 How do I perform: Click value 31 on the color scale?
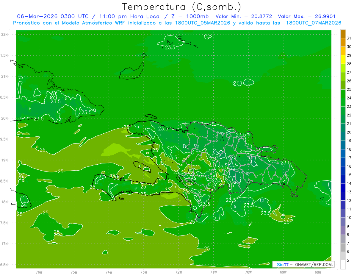(x=349, y=38)
